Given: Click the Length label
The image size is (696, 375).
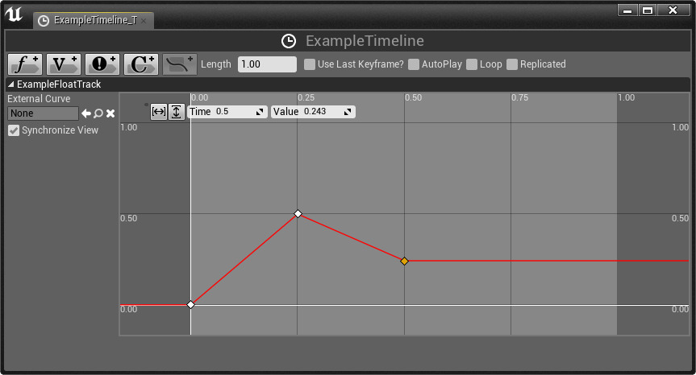Looking at the screenshot, I should [x=215, y=64].
